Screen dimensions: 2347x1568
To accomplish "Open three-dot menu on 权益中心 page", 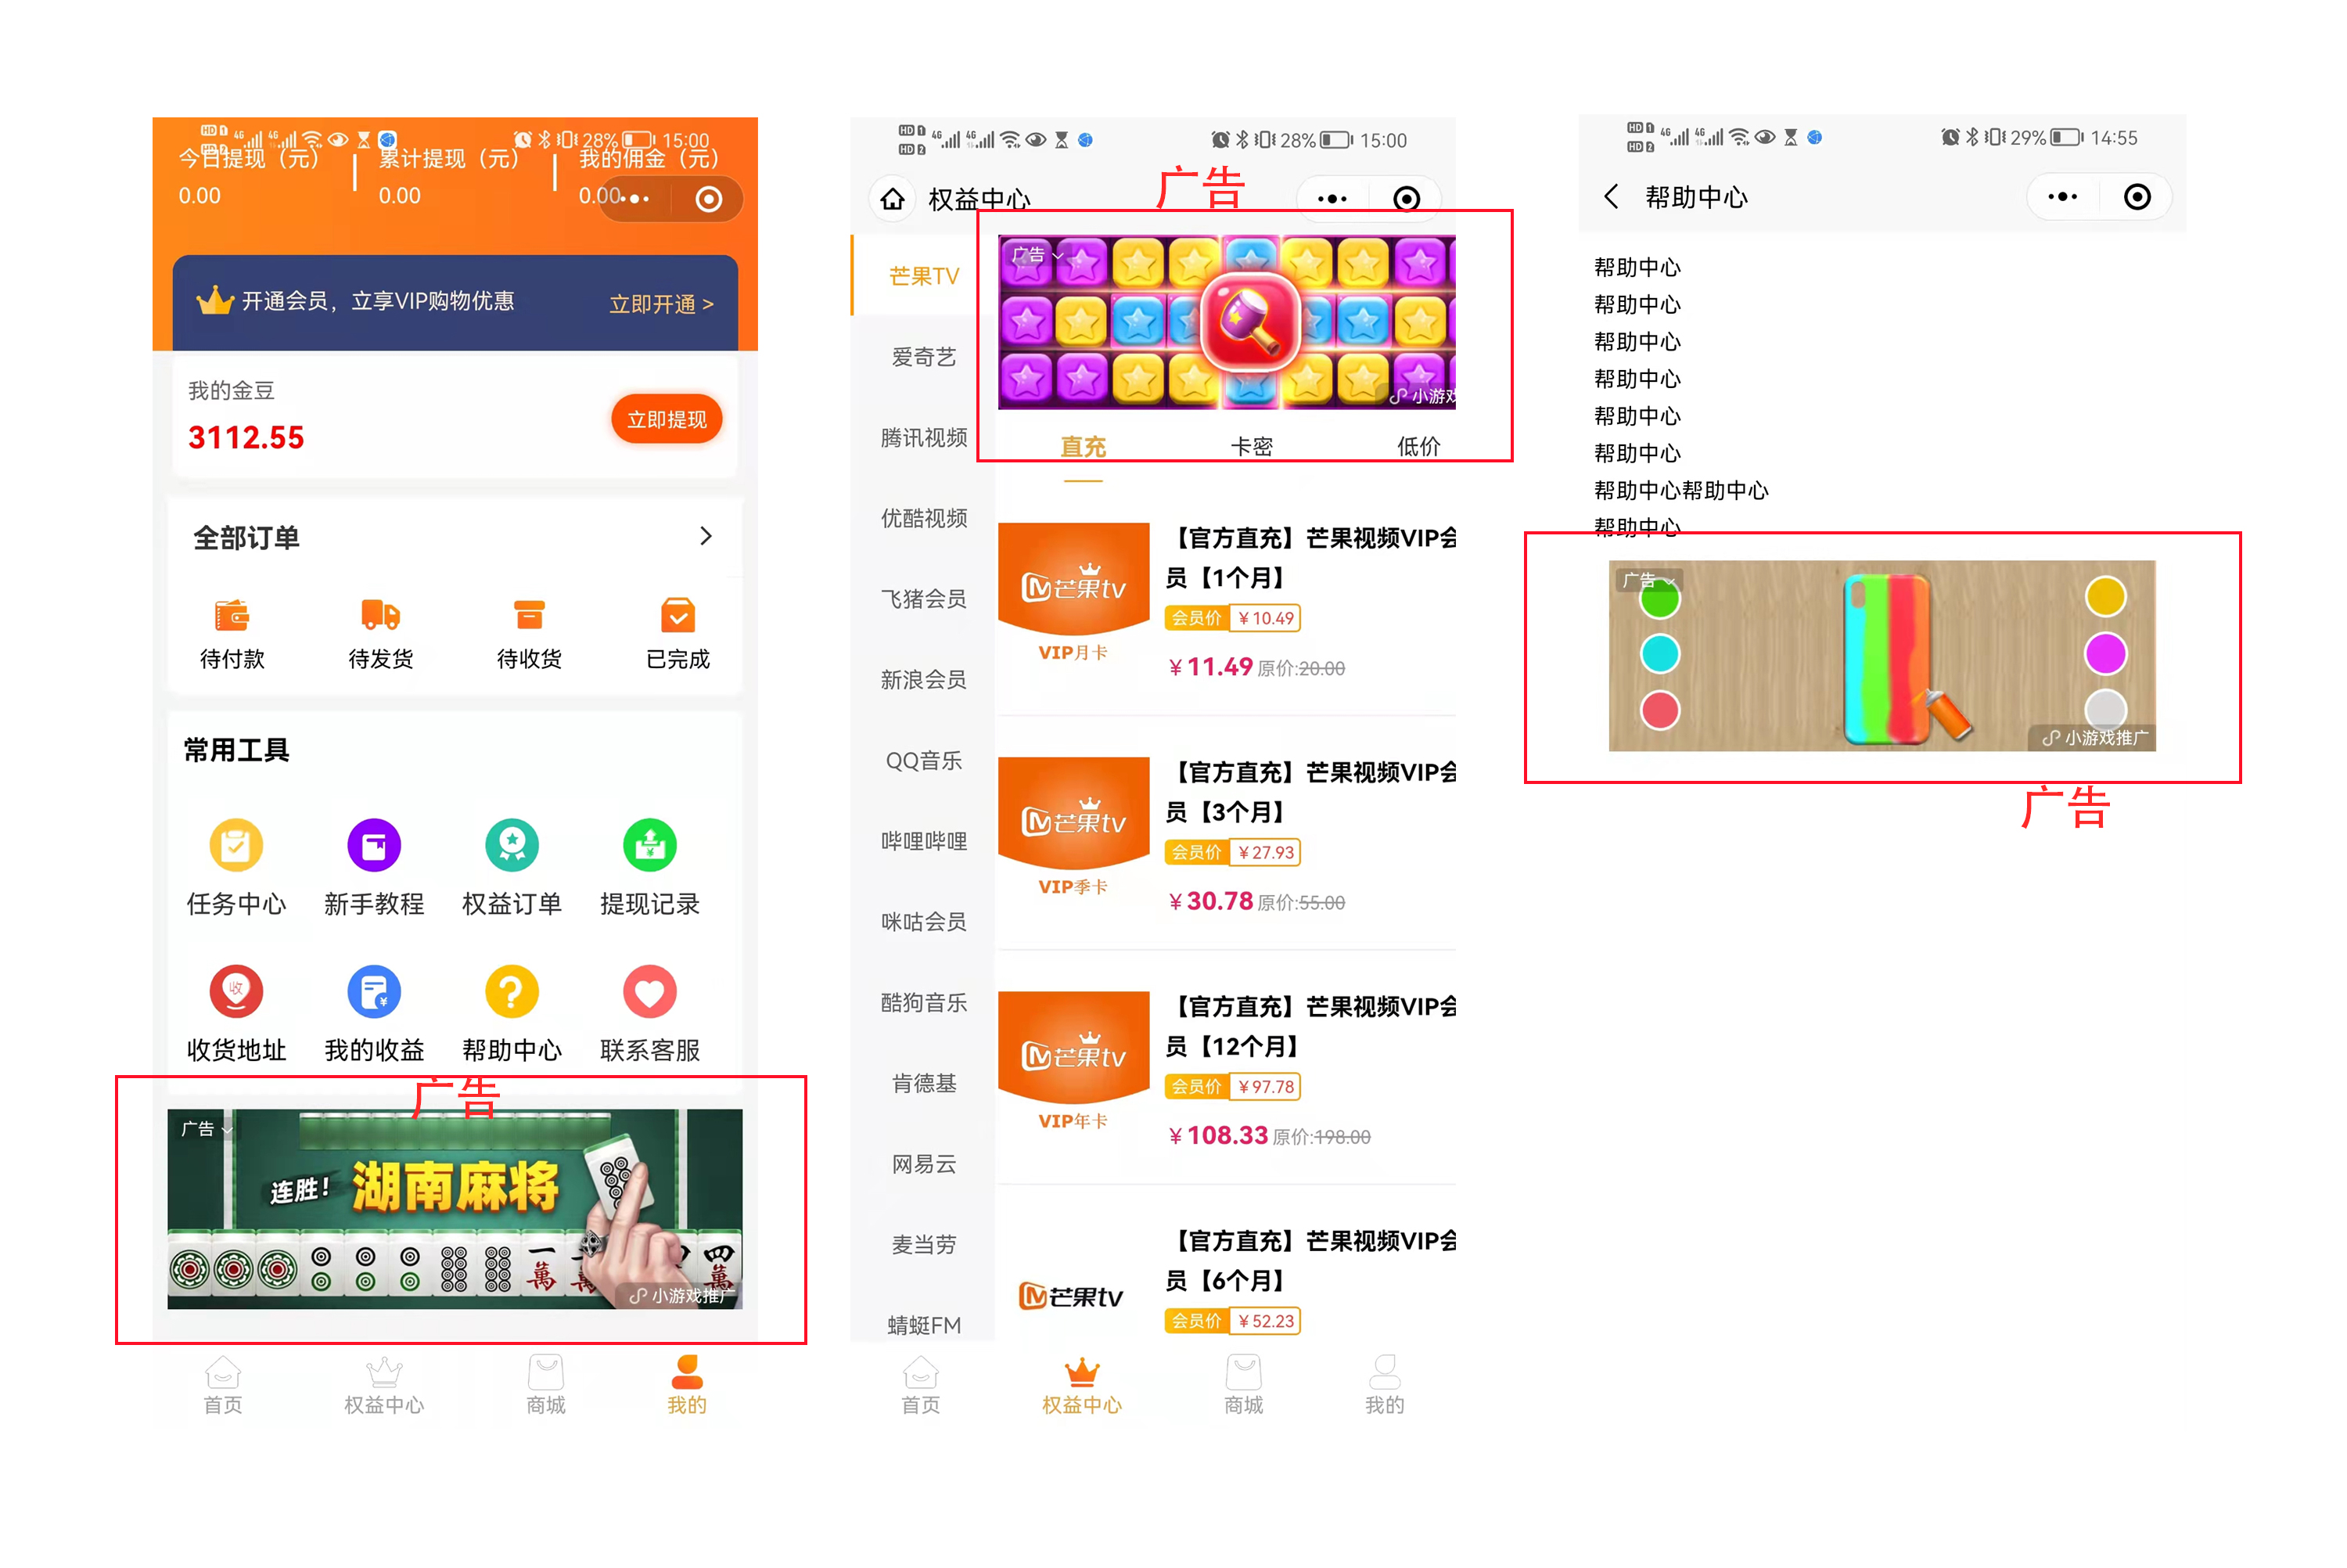I will (1332, 199).
